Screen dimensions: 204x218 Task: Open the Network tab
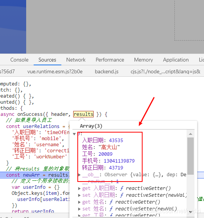click(x=76, y=60)
